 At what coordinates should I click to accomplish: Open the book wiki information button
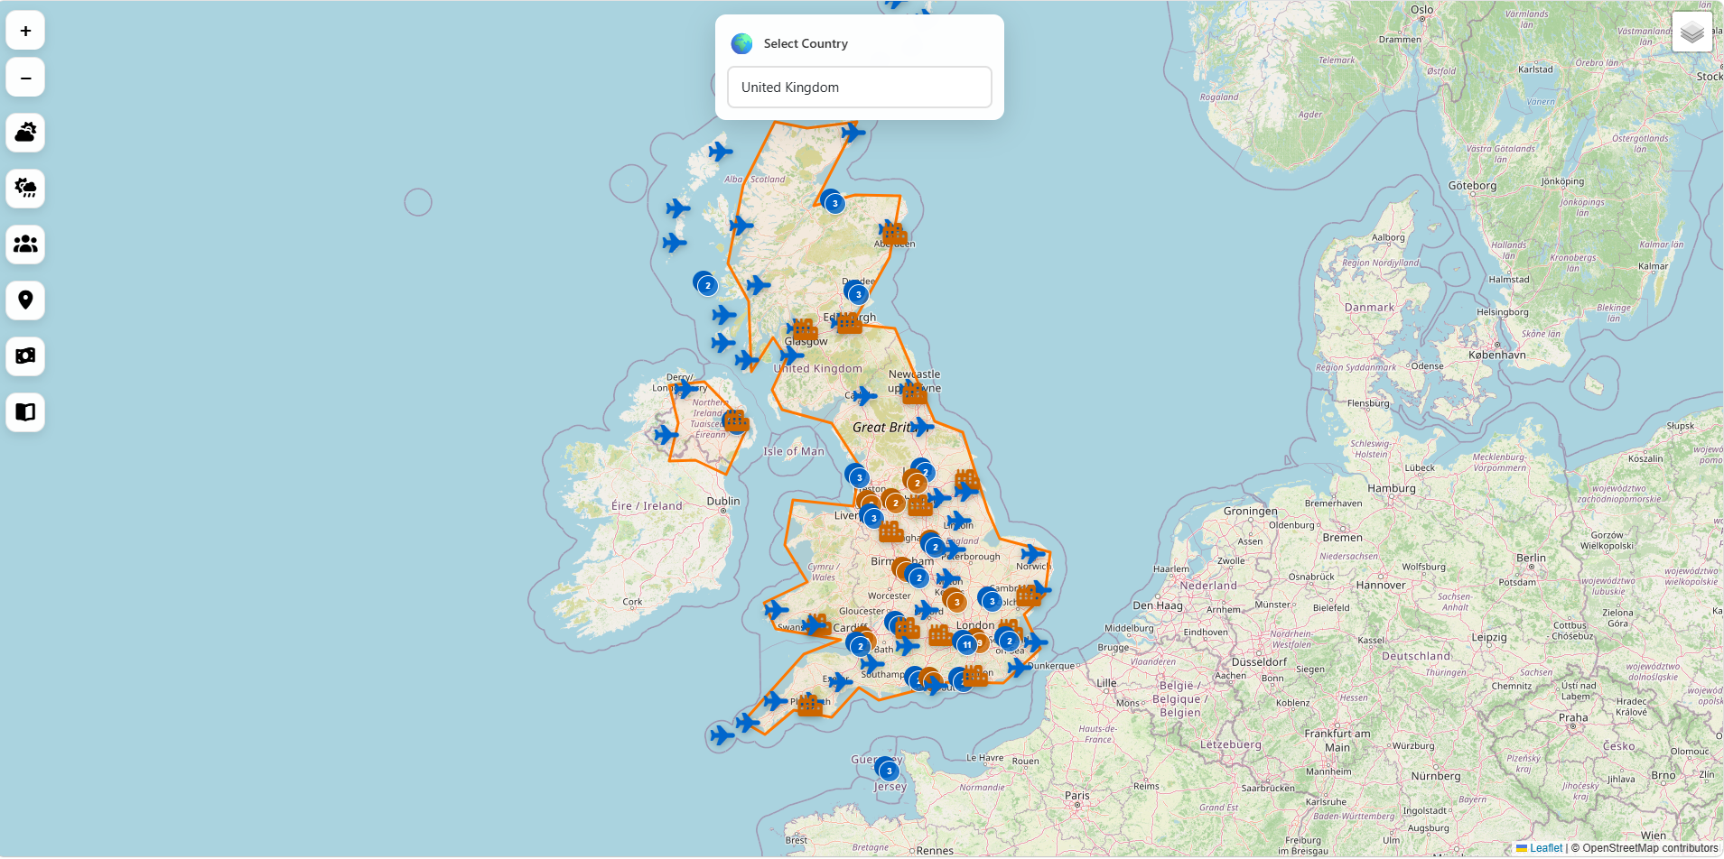(25, 412)
